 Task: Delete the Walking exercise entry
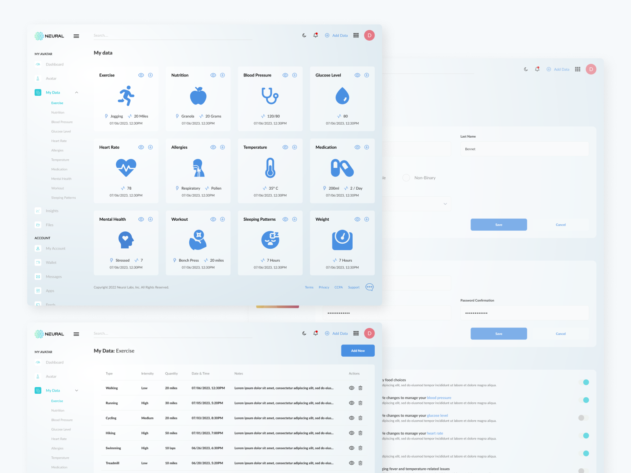coord(360,388)
